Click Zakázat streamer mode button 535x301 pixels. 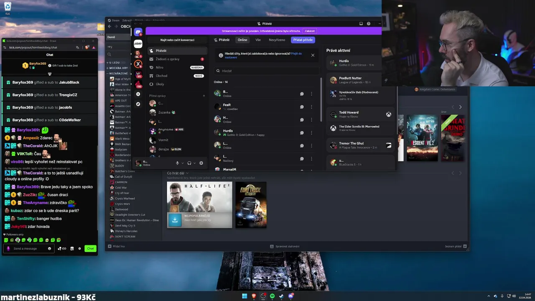(310, 31)
